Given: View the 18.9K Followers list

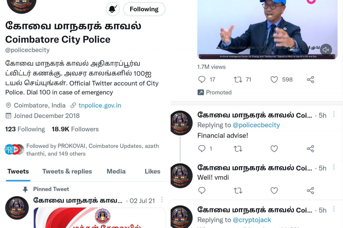Looking at the screenshot, I should (75, 129).
